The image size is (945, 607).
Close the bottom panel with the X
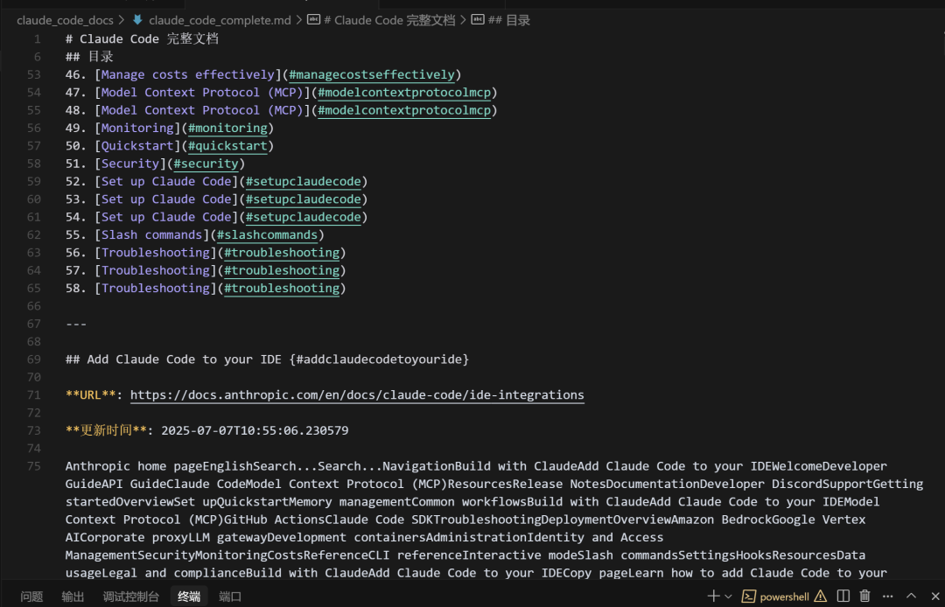click(934, 597)
